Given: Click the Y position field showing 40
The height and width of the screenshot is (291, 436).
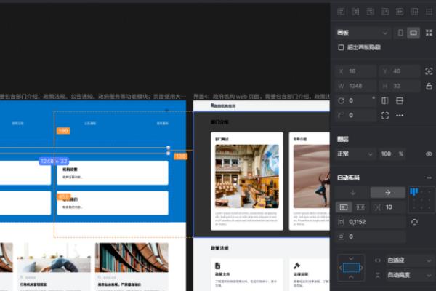Looking at the screenshot, I should click(399, 71).
